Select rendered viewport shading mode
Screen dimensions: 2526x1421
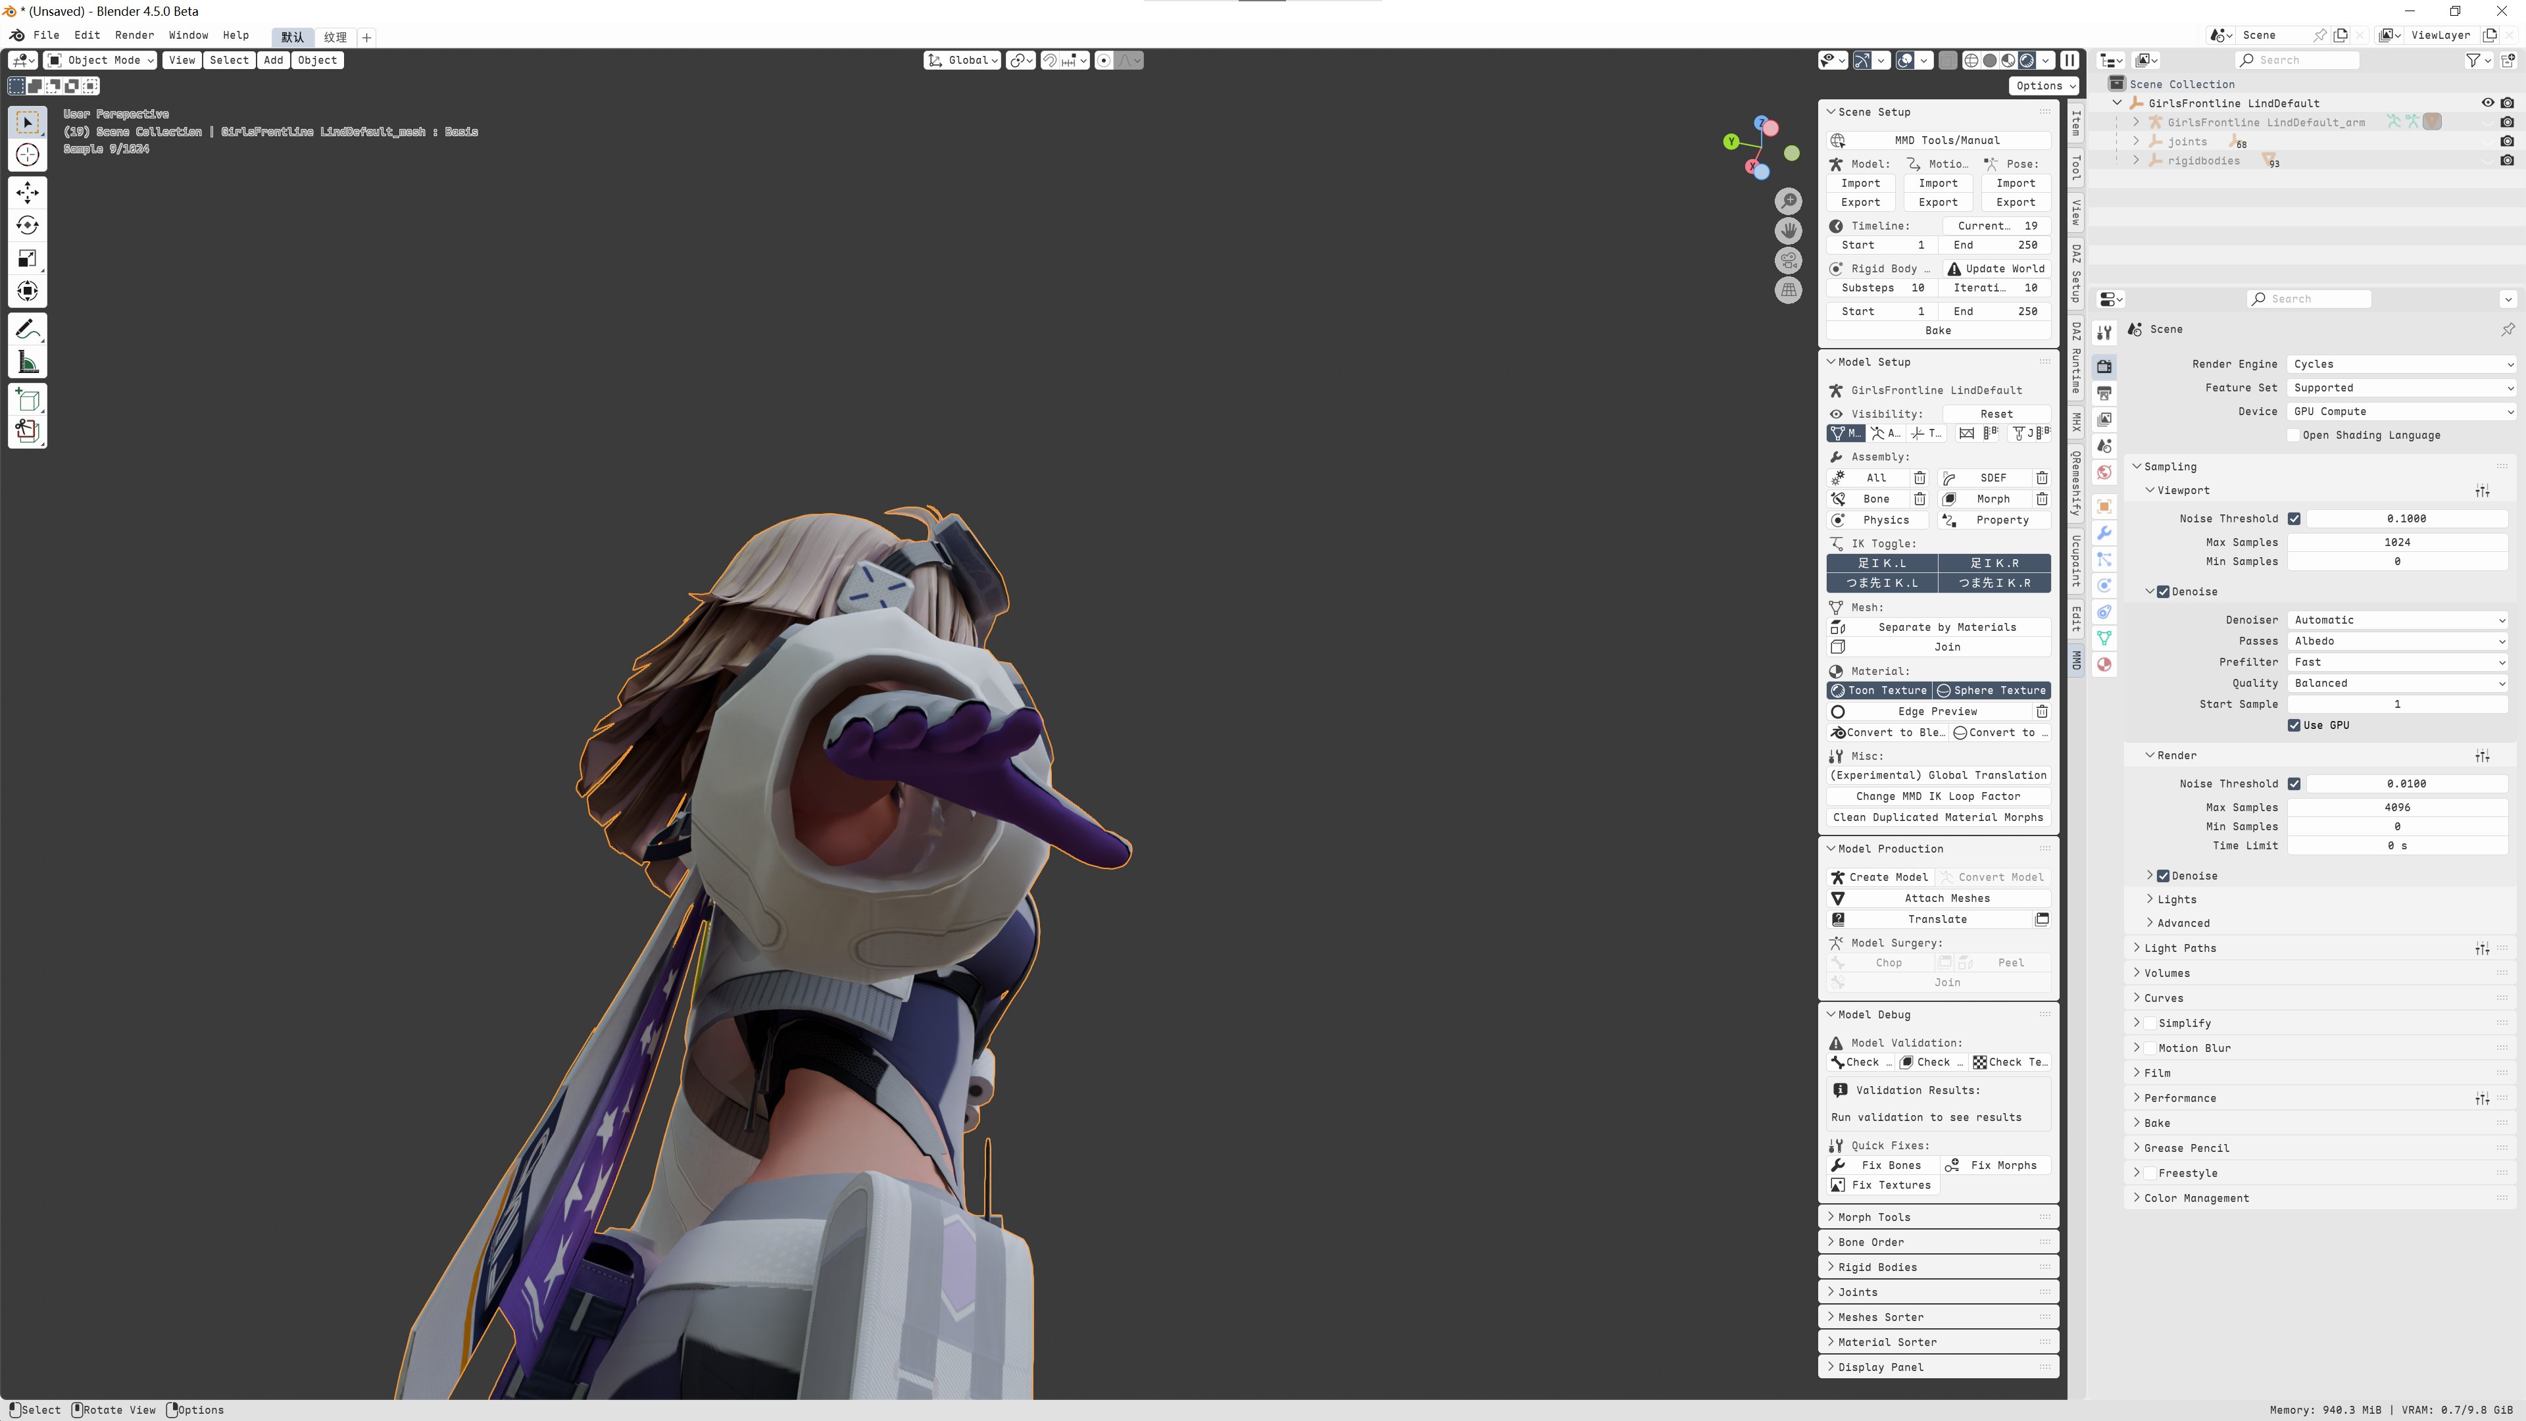click(2027, 61)
